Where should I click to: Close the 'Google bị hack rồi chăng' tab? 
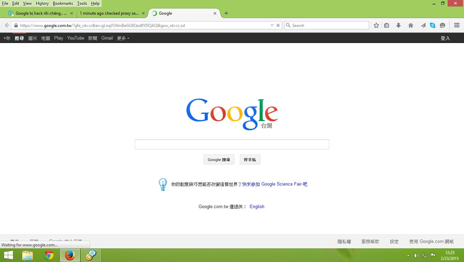(x=72, y=13)
